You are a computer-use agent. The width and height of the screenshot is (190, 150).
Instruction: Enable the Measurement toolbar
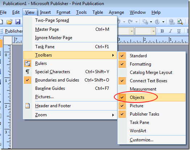tap(152, 89)
